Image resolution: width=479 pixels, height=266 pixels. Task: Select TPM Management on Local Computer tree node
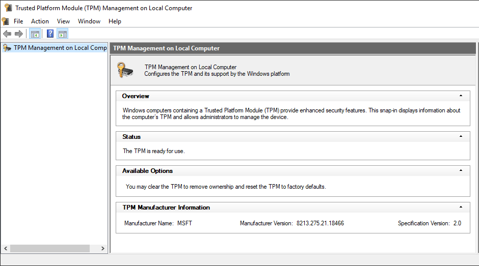pos(60,48)
